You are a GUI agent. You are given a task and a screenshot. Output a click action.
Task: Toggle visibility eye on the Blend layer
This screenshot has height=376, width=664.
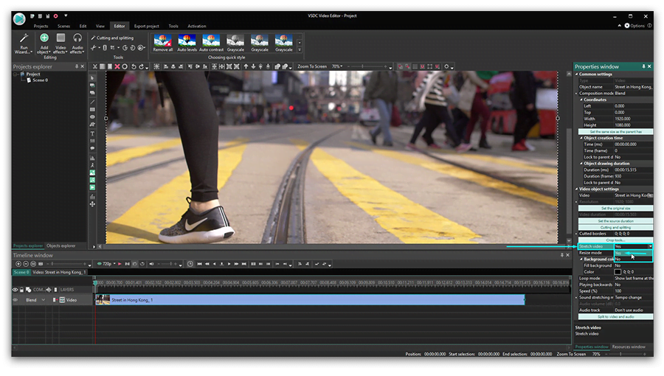pos(15,300)
